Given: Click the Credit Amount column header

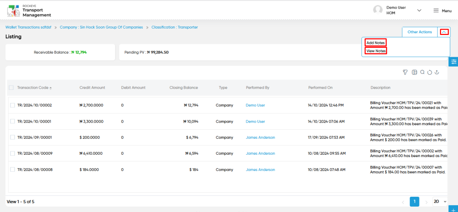Looking at the screenshot, I should point(92,88).
